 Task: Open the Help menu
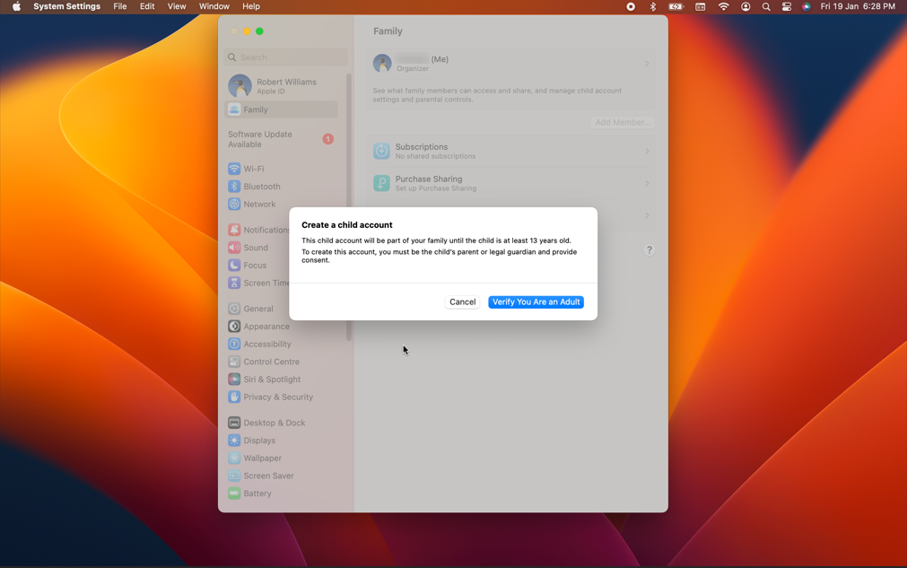(x=251, y=6)
